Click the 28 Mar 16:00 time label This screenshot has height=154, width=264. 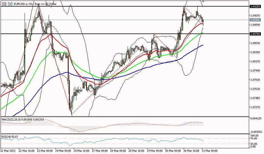click(x=136, y=151)
